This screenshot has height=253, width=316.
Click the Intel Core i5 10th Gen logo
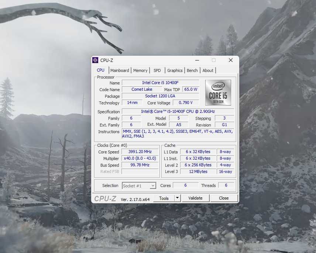coord(218,93)
